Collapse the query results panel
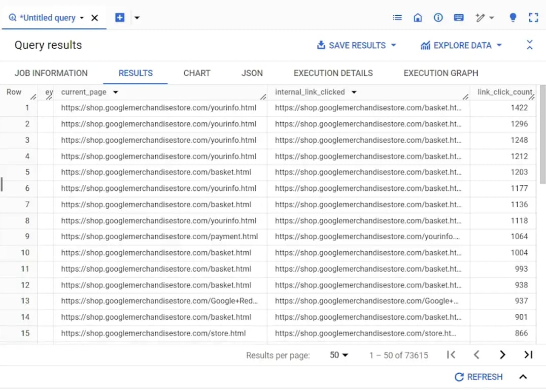The height and width of the screenshot is (390, 546). [530, 45]
